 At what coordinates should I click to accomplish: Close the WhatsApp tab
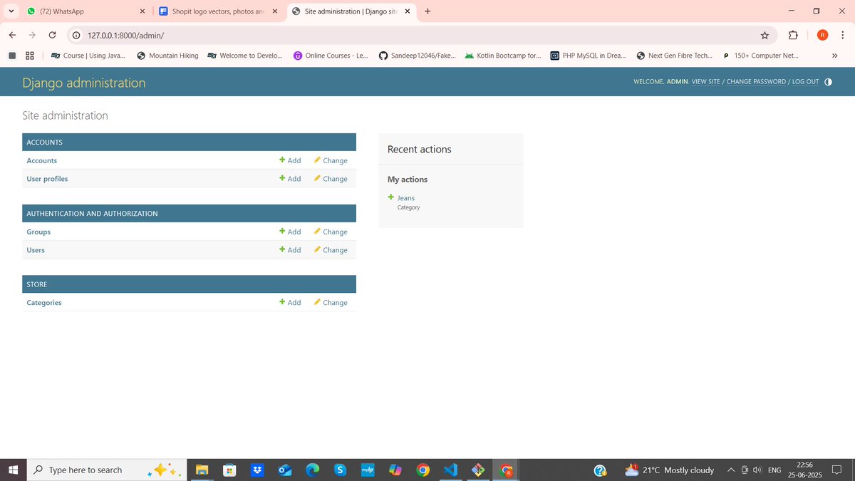point(142,11)
